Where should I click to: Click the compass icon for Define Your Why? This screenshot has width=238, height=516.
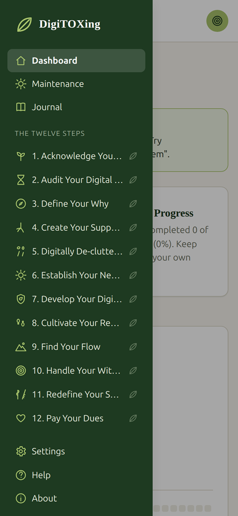click(x=20, y=204)
